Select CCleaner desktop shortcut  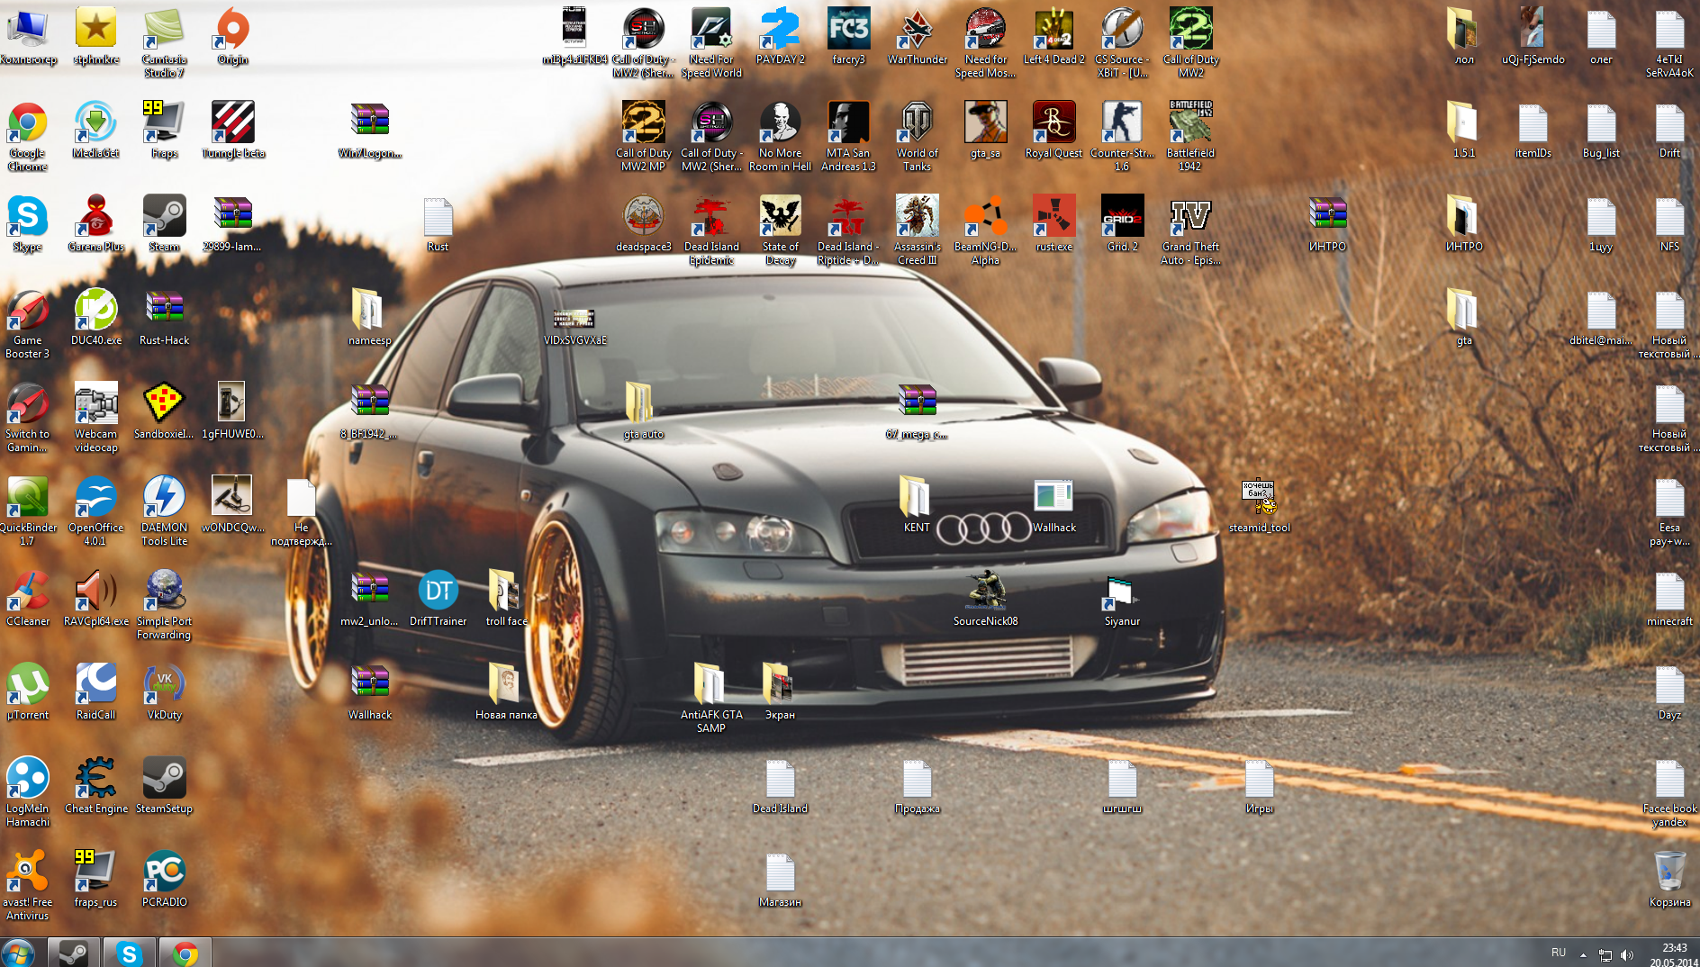[x=28, y=598]
